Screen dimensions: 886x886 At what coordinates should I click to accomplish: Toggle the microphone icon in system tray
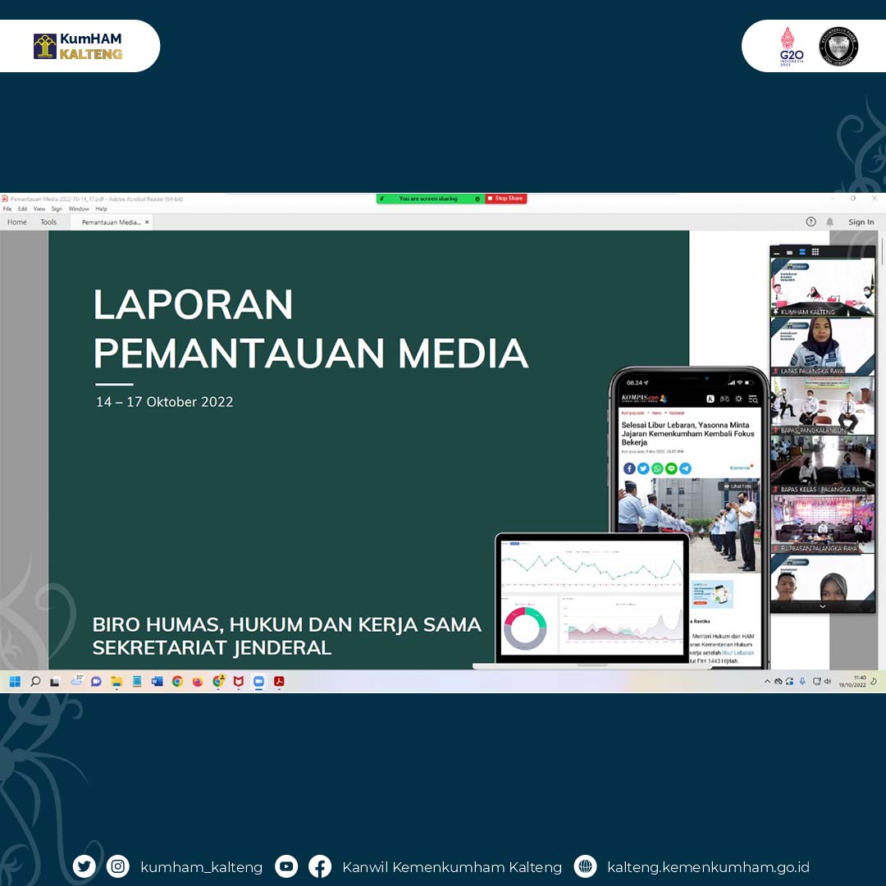click(802, 681)
